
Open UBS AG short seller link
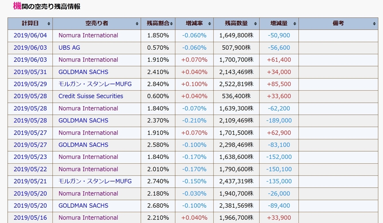click(x=69, y=48)
